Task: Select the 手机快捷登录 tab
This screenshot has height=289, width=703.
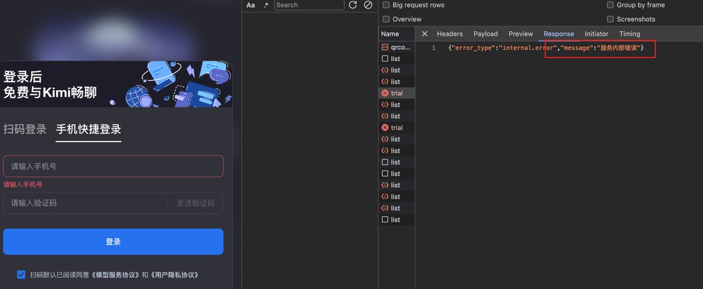Action: click(x=88, y=129)
